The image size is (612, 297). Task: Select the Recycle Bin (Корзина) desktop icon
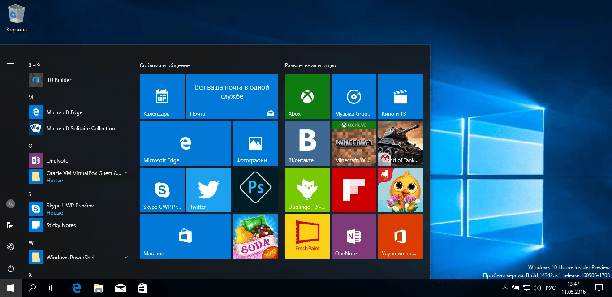[17, 19]
